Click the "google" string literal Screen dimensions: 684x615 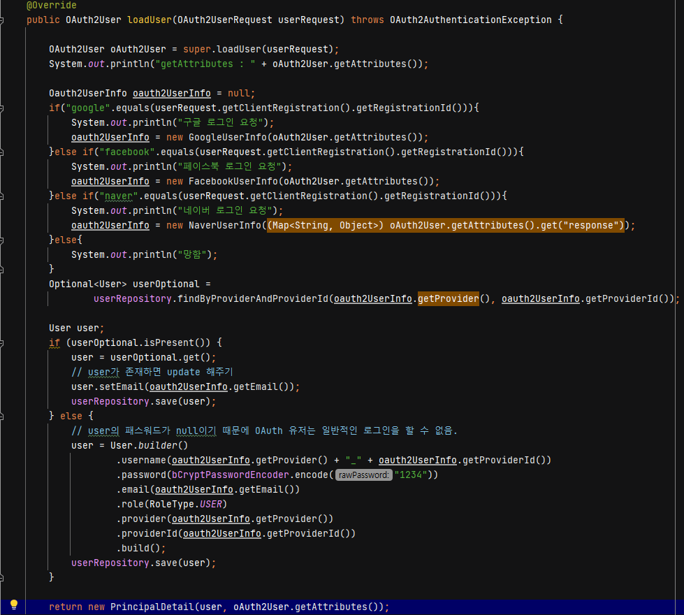coord(87,108)
